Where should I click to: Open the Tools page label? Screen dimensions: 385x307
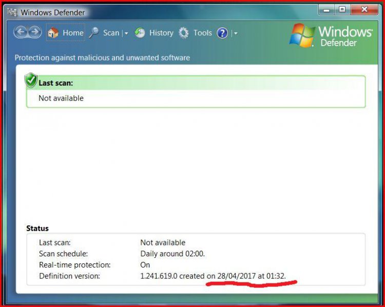tap(203, 33)
